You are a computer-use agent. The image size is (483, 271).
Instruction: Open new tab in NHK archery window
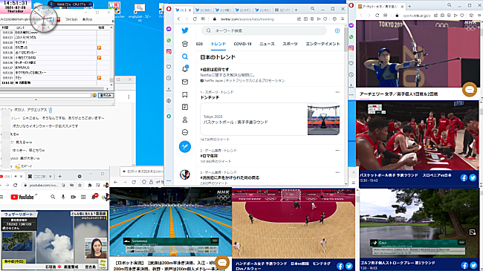(x=409, y=6)
